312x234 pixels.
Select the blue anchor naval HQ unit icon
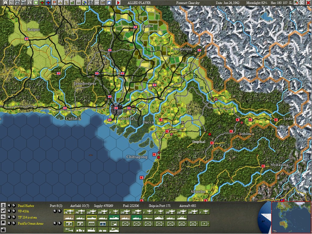103,224
